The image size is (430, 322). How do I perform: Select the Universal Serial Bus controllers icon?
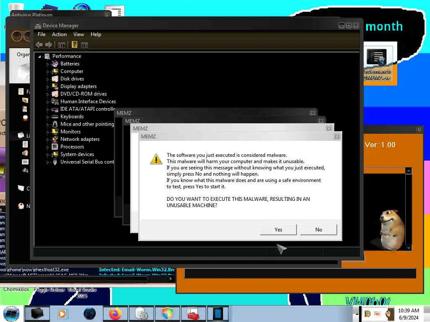pyautogui.click(x=55, y=162)
